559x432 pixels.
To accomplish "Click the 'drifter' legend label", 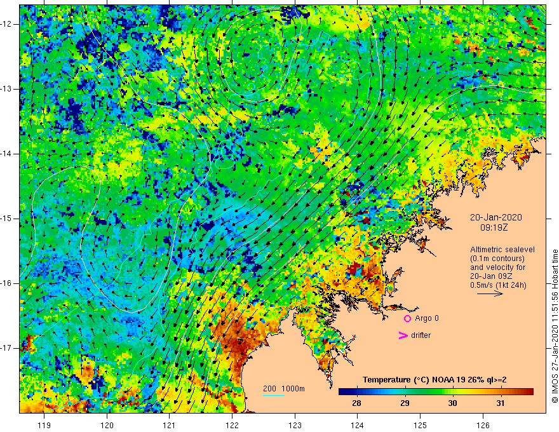I will tap(421, 335).
